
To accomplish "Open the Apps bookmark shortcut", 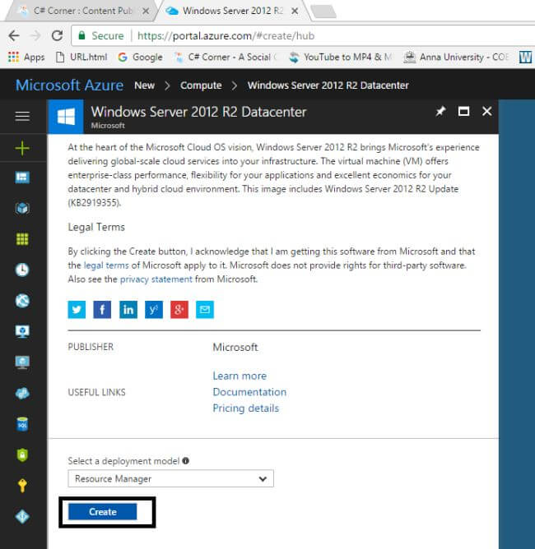I will pos(26,57).
